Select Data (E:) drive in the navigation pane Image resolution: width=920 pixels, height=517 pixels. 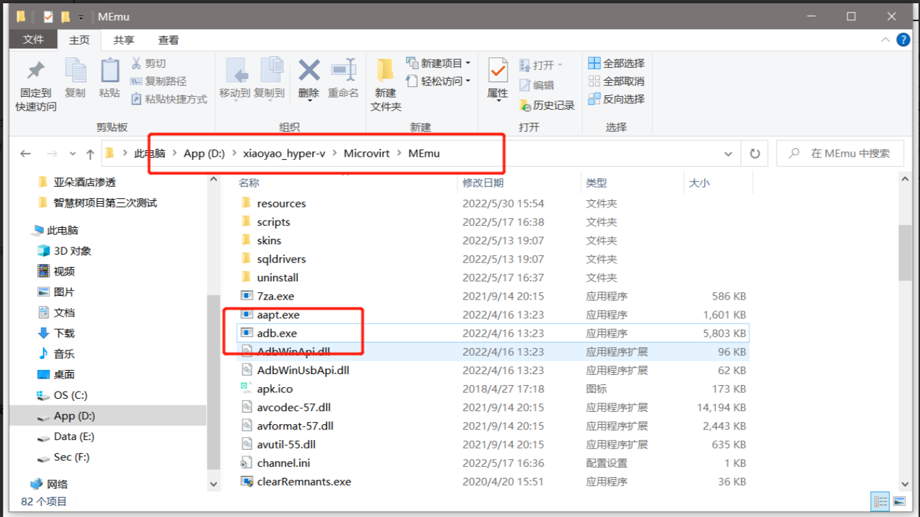[x=74, y=437]
